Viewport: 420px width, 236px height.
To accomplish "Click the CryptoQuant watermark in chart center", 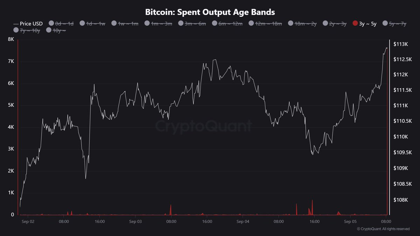I will pyautogui.click(x=203, y=126).
